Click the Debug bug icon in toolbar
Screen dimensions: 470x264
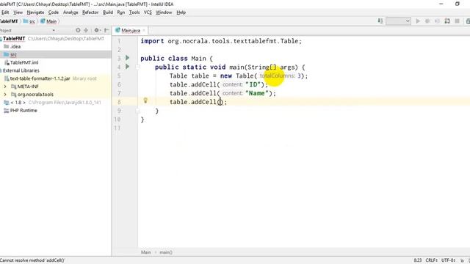click(x=427, y=21)
